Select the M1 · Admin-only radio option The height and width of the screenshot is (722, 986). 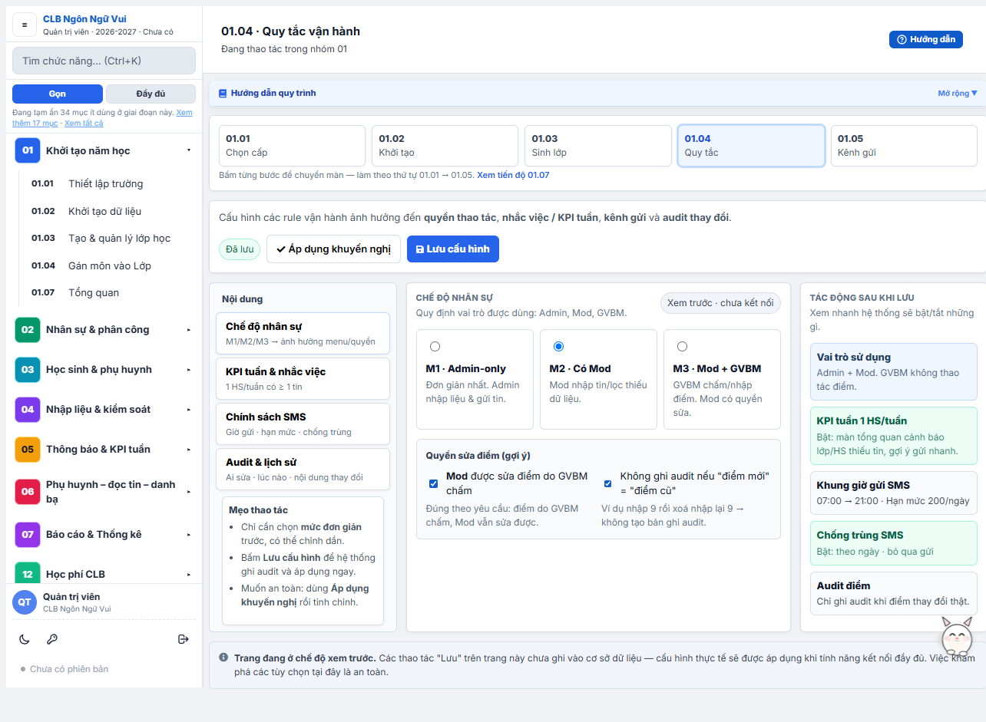coord(435,347)
